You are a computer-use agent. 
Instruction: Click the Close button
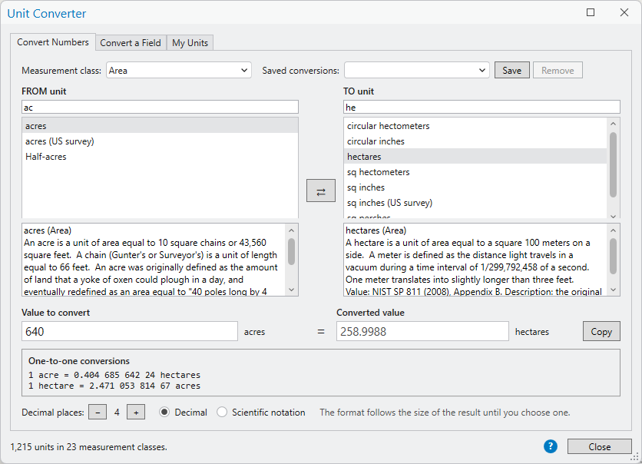click(x=600, y=446)
